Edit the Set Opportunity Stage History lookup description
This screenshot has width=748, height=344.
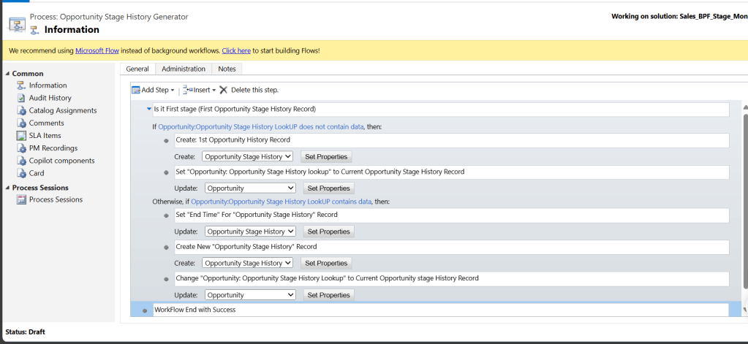452,172
